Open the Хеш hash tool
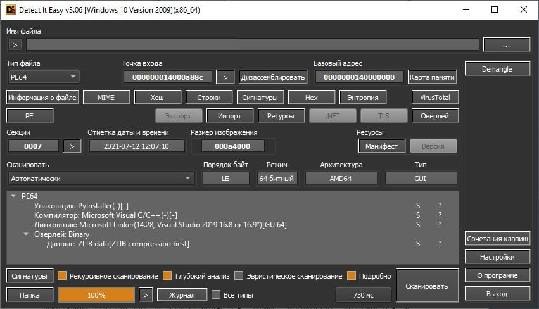 (158, 98)
